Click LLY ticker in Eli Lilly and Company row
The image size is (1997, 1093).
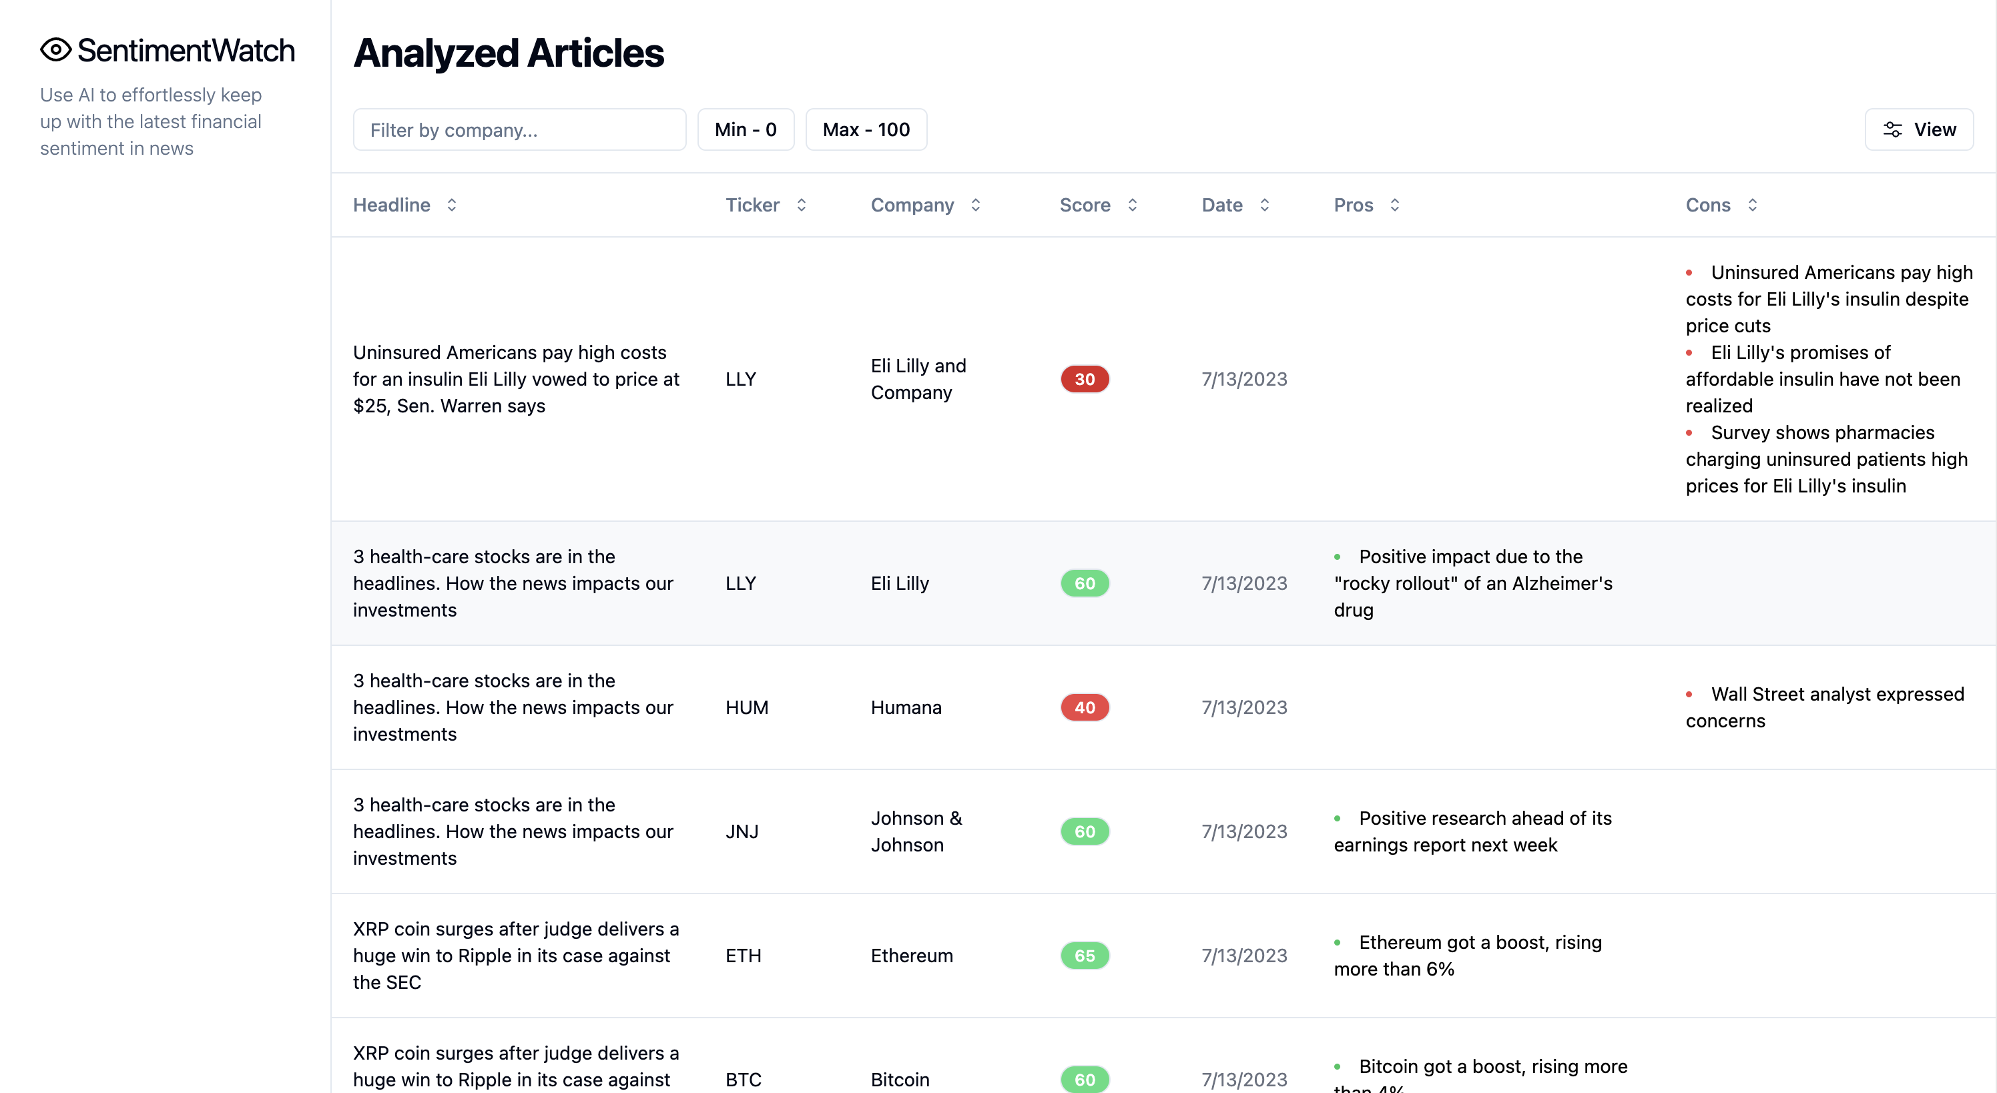tap(740, 379)
